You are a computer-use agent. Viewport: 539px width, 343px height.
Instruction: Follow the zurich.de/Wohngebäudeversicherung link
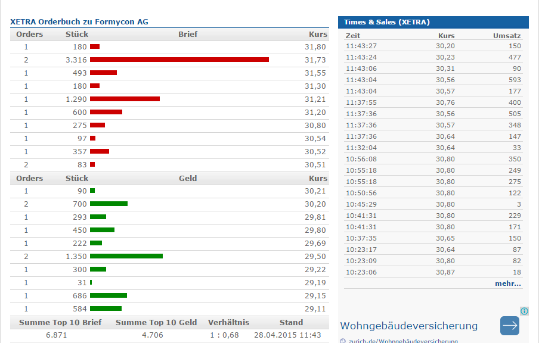418,341
